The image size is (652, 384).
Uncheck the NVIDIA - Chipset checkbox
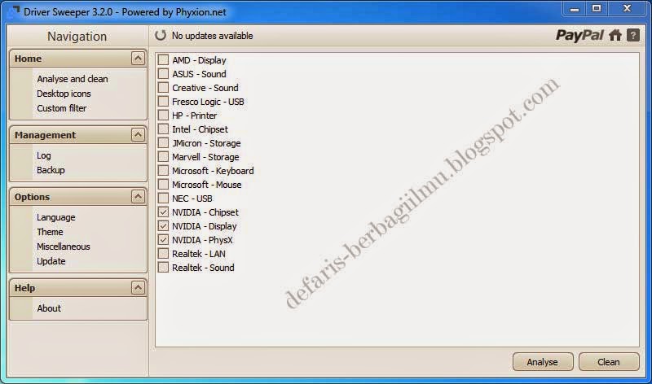[x=164, y=212]
